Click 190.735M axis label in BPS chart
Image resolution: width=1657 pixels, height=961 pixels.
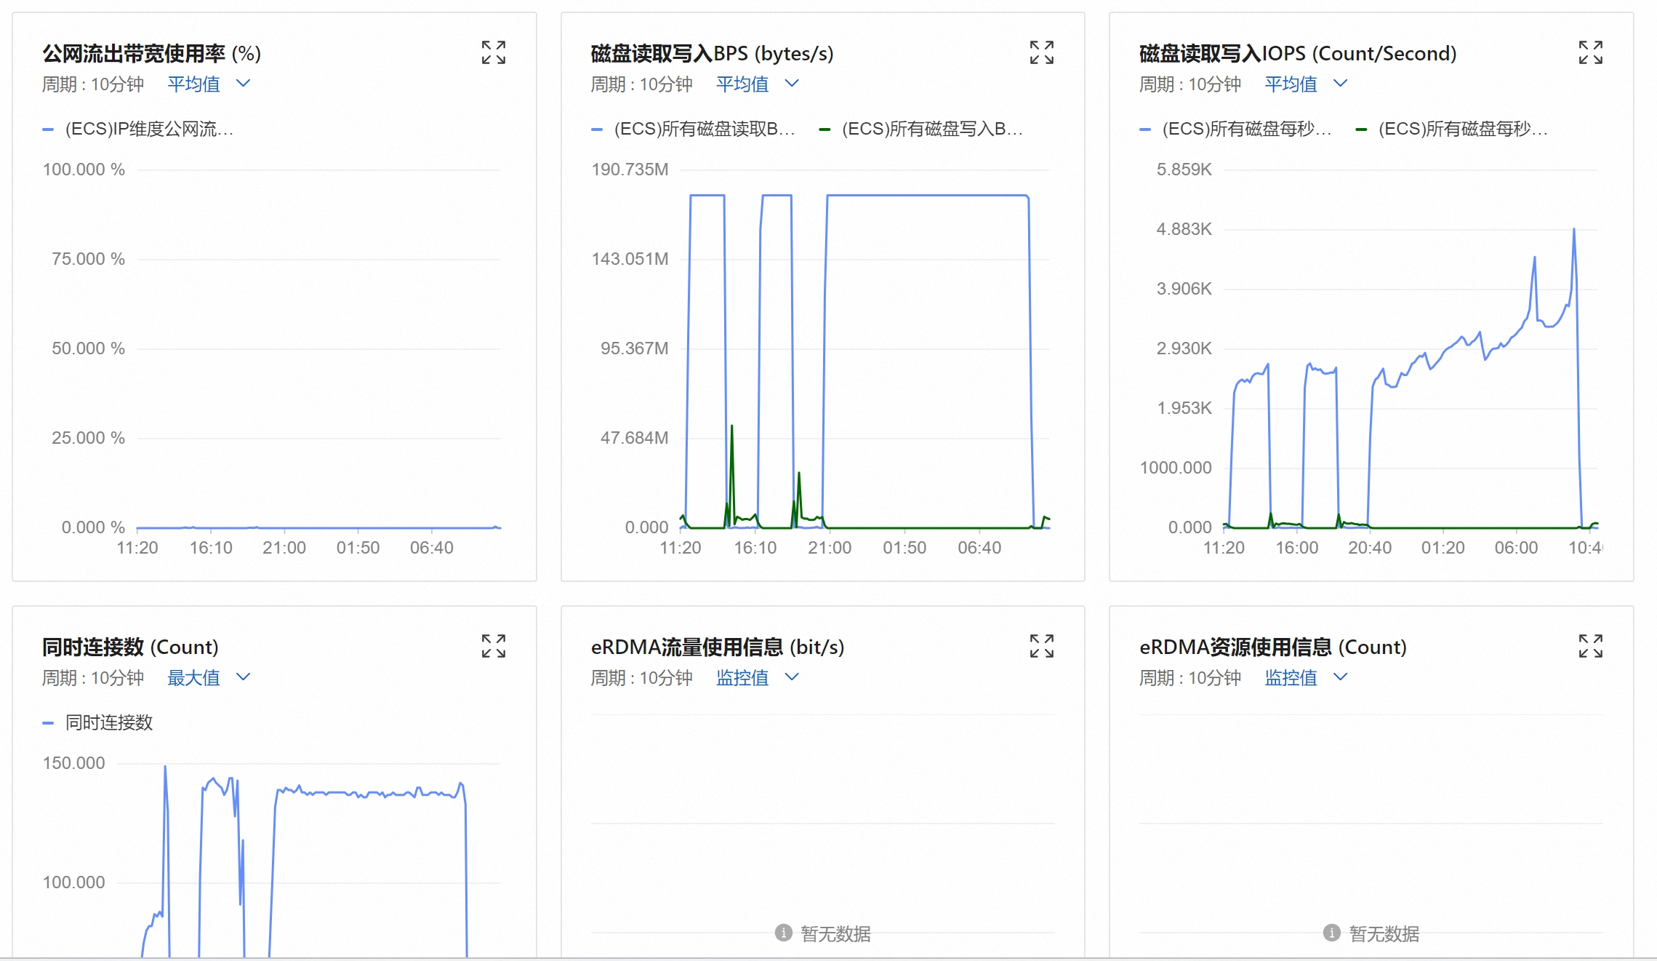click(x=630, y=170)
